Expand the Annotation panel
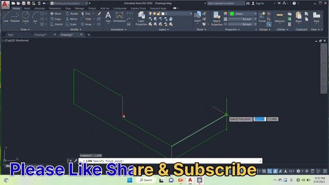329x185 pixels. 119,30
